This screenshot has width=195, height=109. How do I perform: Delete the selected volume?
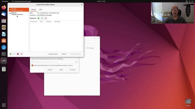(x=46, y=18)
